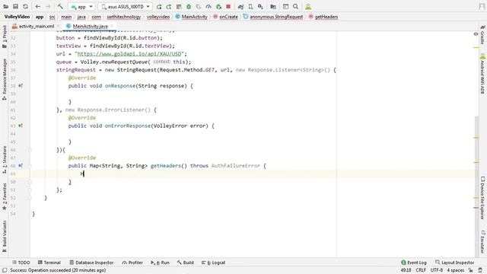487x274 pixels.
Task: Open the AVD Manager device icon
Action: [250, 7]
